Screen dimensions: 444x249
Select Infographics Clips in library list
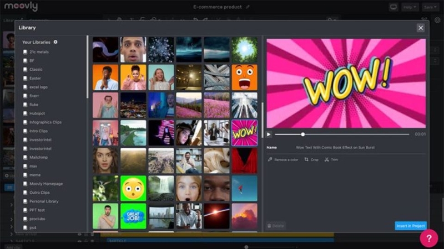point(46,122)
